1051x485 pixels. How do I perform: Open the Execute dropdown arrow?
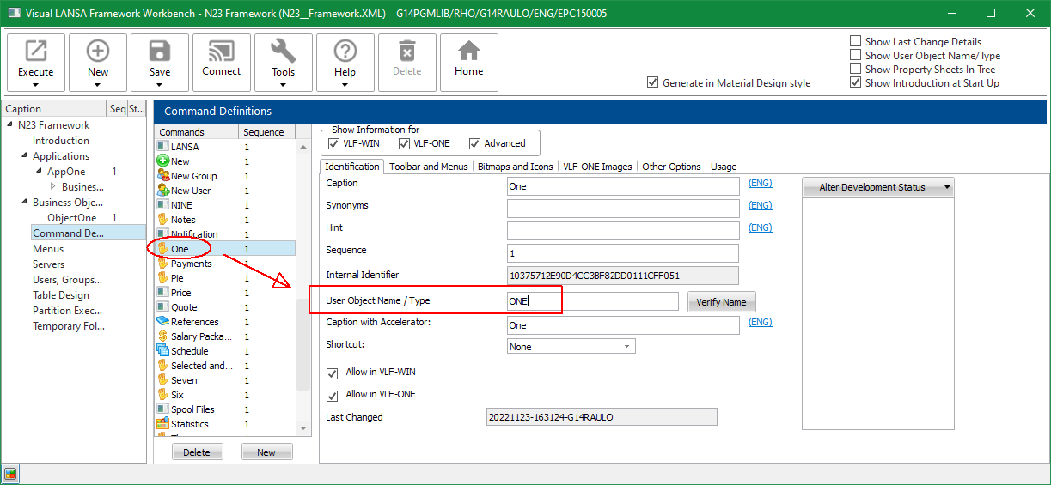coord(36,84)
